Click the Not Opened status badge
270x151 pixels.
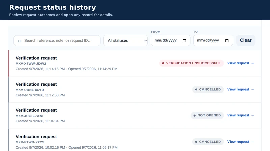tap(207, 115)
